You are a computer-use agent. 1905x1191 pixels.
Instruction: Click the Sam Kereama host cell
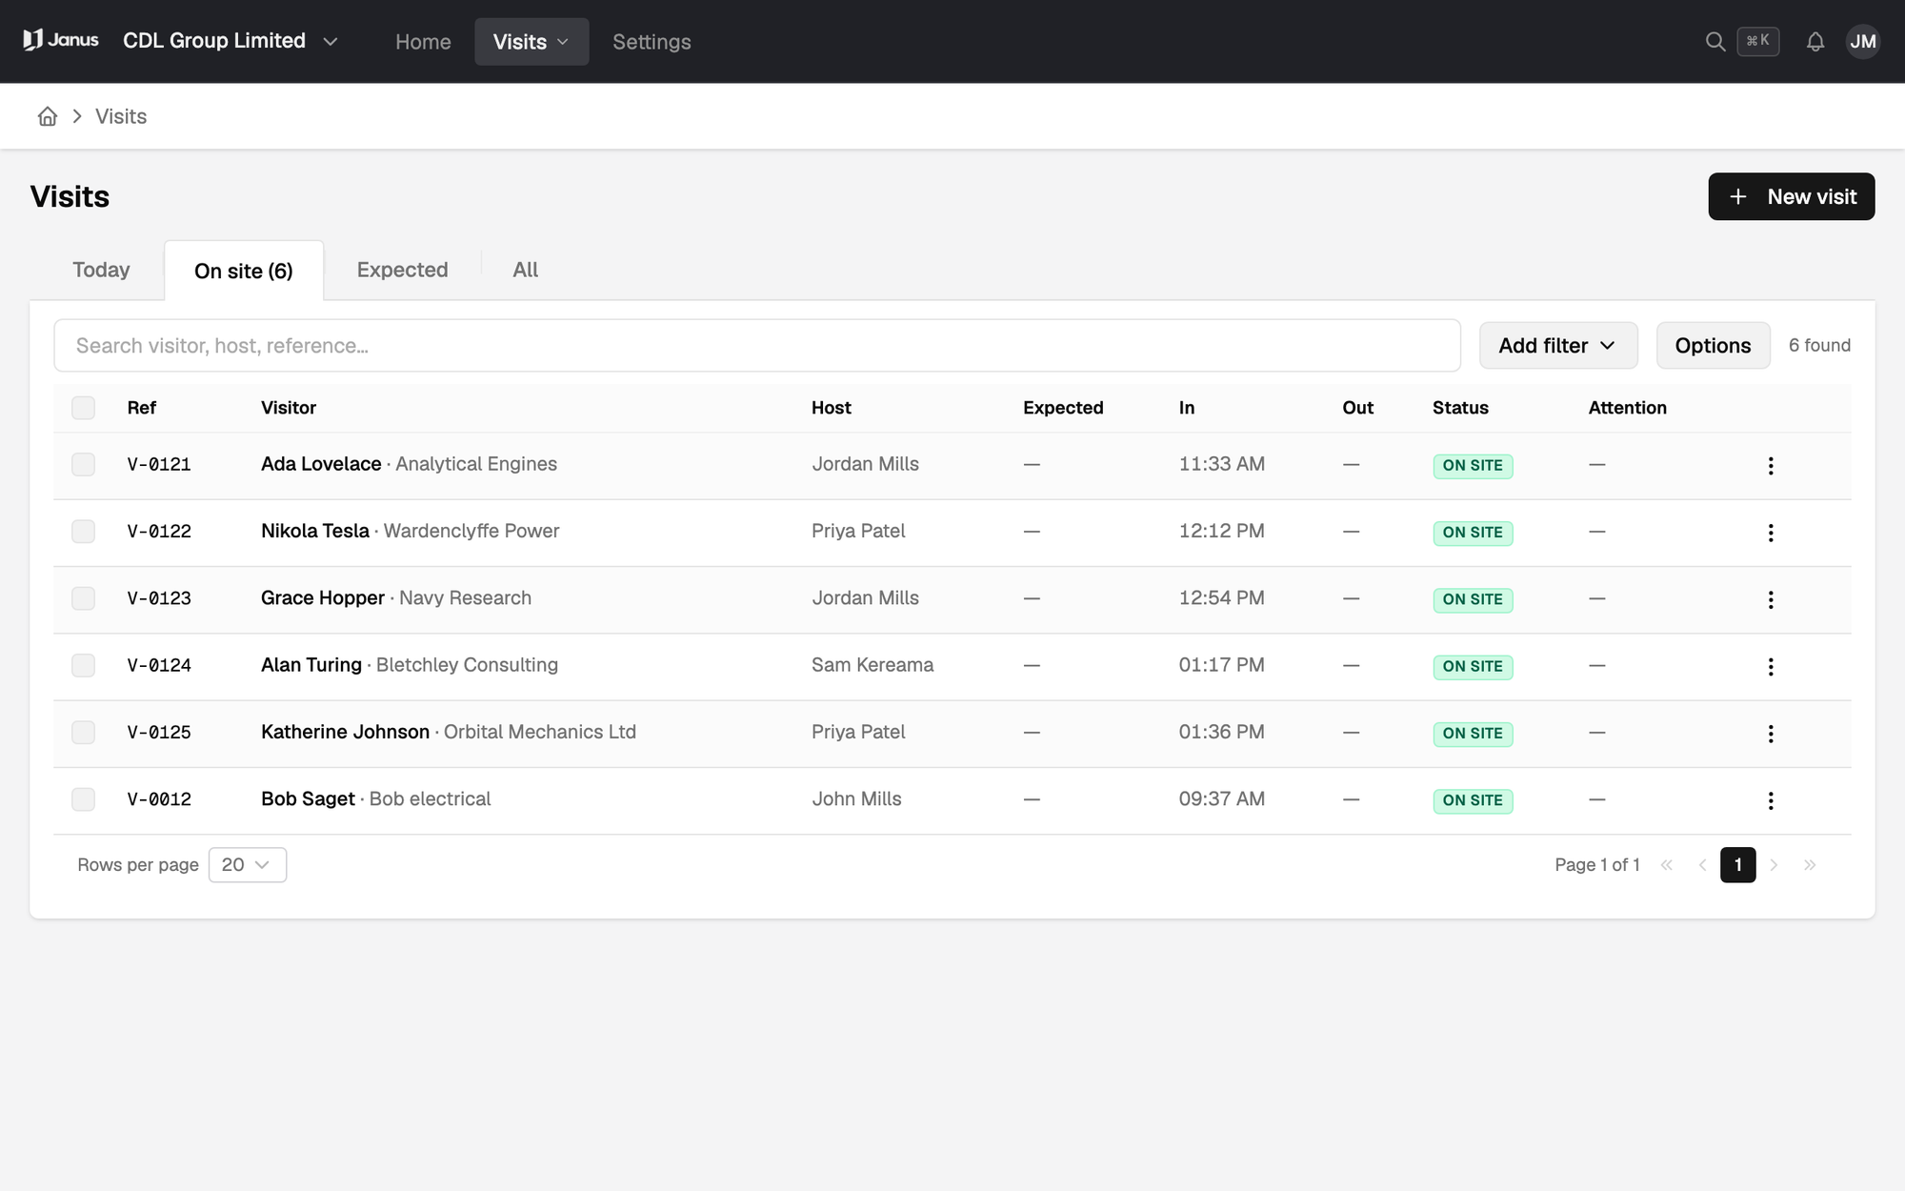[872, 665]
